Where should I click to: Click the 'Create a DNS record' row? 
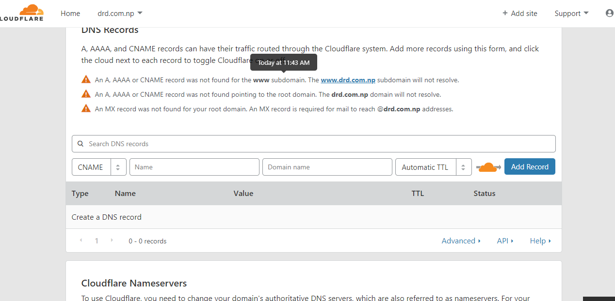(314, 217)
